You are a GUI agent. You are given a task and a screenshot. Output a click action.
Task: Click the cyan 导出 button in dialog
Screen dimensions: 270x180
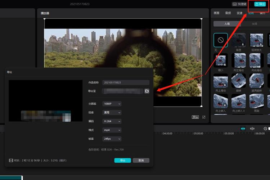click(x=122, y=160)
